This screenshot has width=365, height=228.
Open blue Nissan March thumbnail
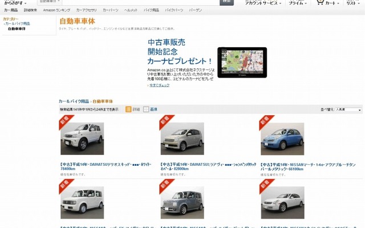point(282,139)
